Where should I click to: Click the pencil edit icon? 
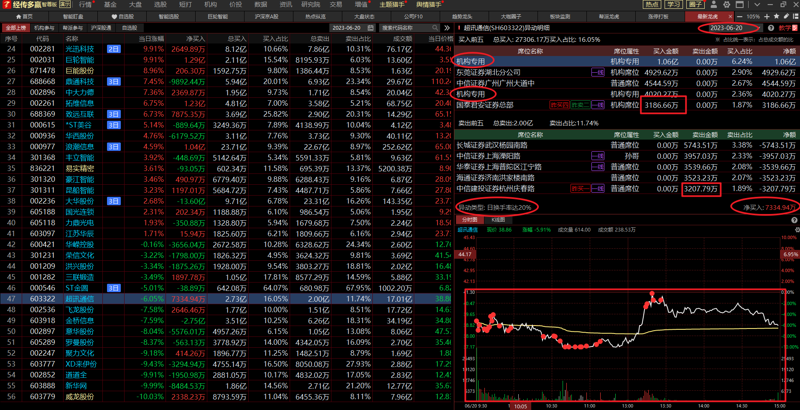(x=786, y=16)
